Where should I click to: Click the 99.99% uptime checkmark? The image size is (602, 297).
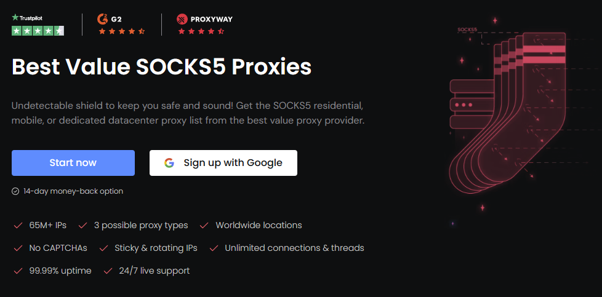[18, 271]
